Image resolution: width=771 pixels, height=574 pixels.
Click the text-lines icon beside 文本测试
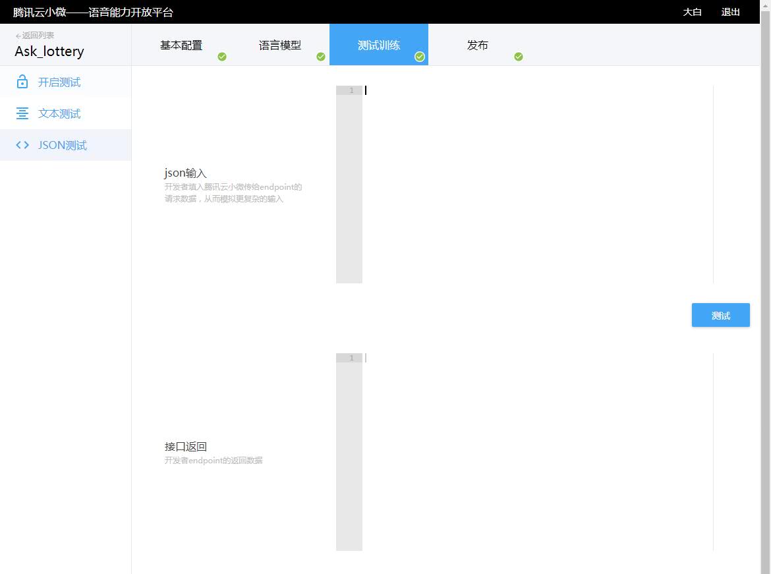22,113
